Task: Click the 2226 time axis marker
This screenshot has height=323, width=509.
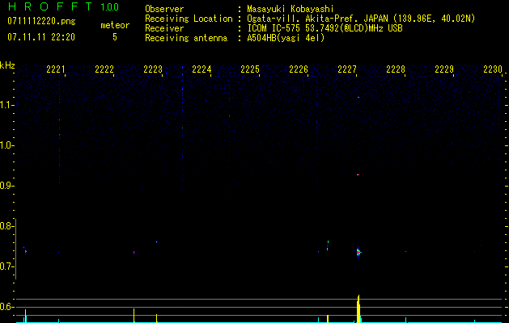Action: [x=299, y=69]
